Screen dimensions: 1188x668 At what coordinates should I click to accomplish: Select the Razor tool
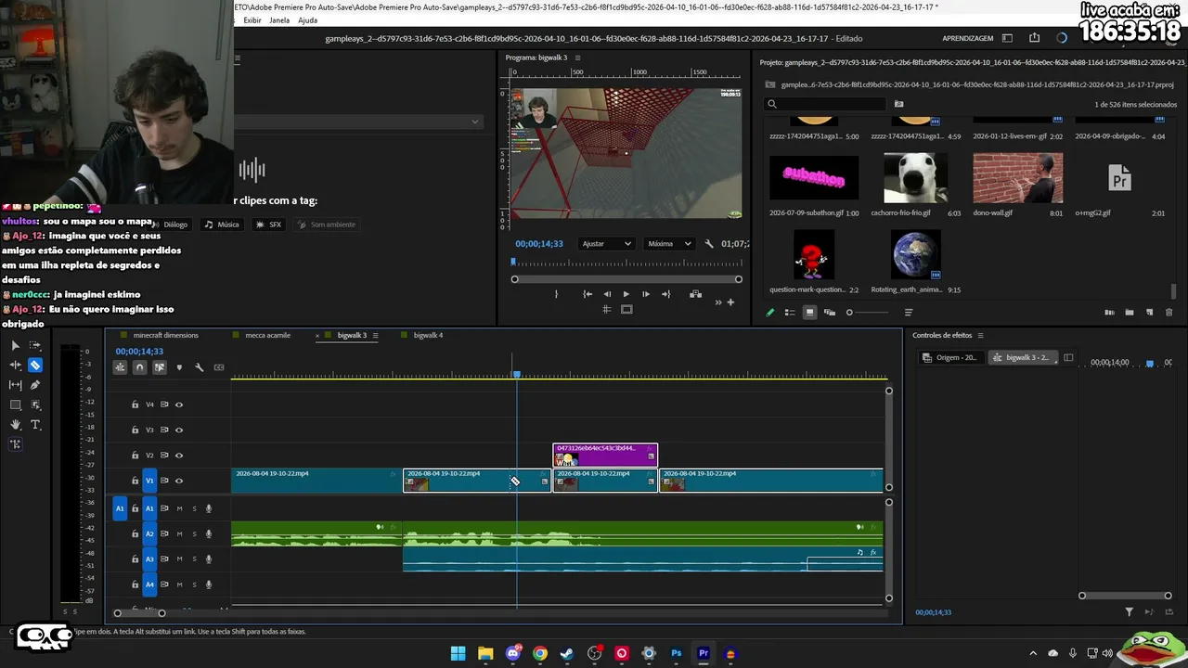pos(35,366)
